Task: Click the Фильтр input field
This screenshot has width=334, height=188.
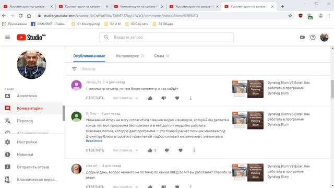Action: [x=88, y=69]
